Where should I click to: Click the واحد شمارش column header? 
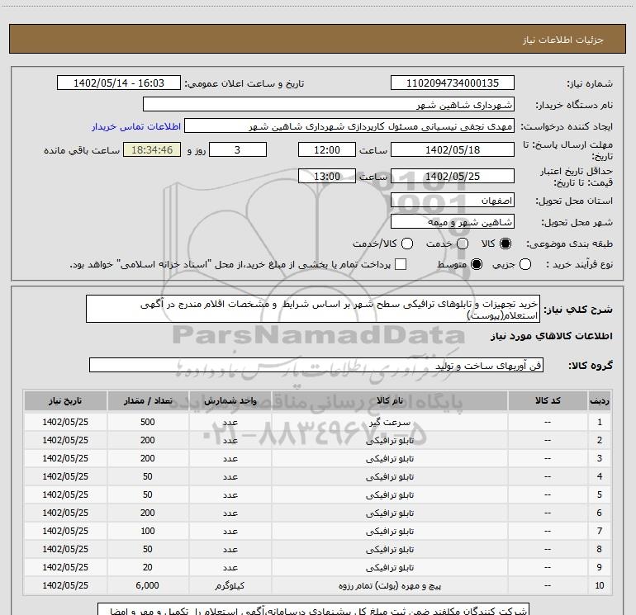230,401
